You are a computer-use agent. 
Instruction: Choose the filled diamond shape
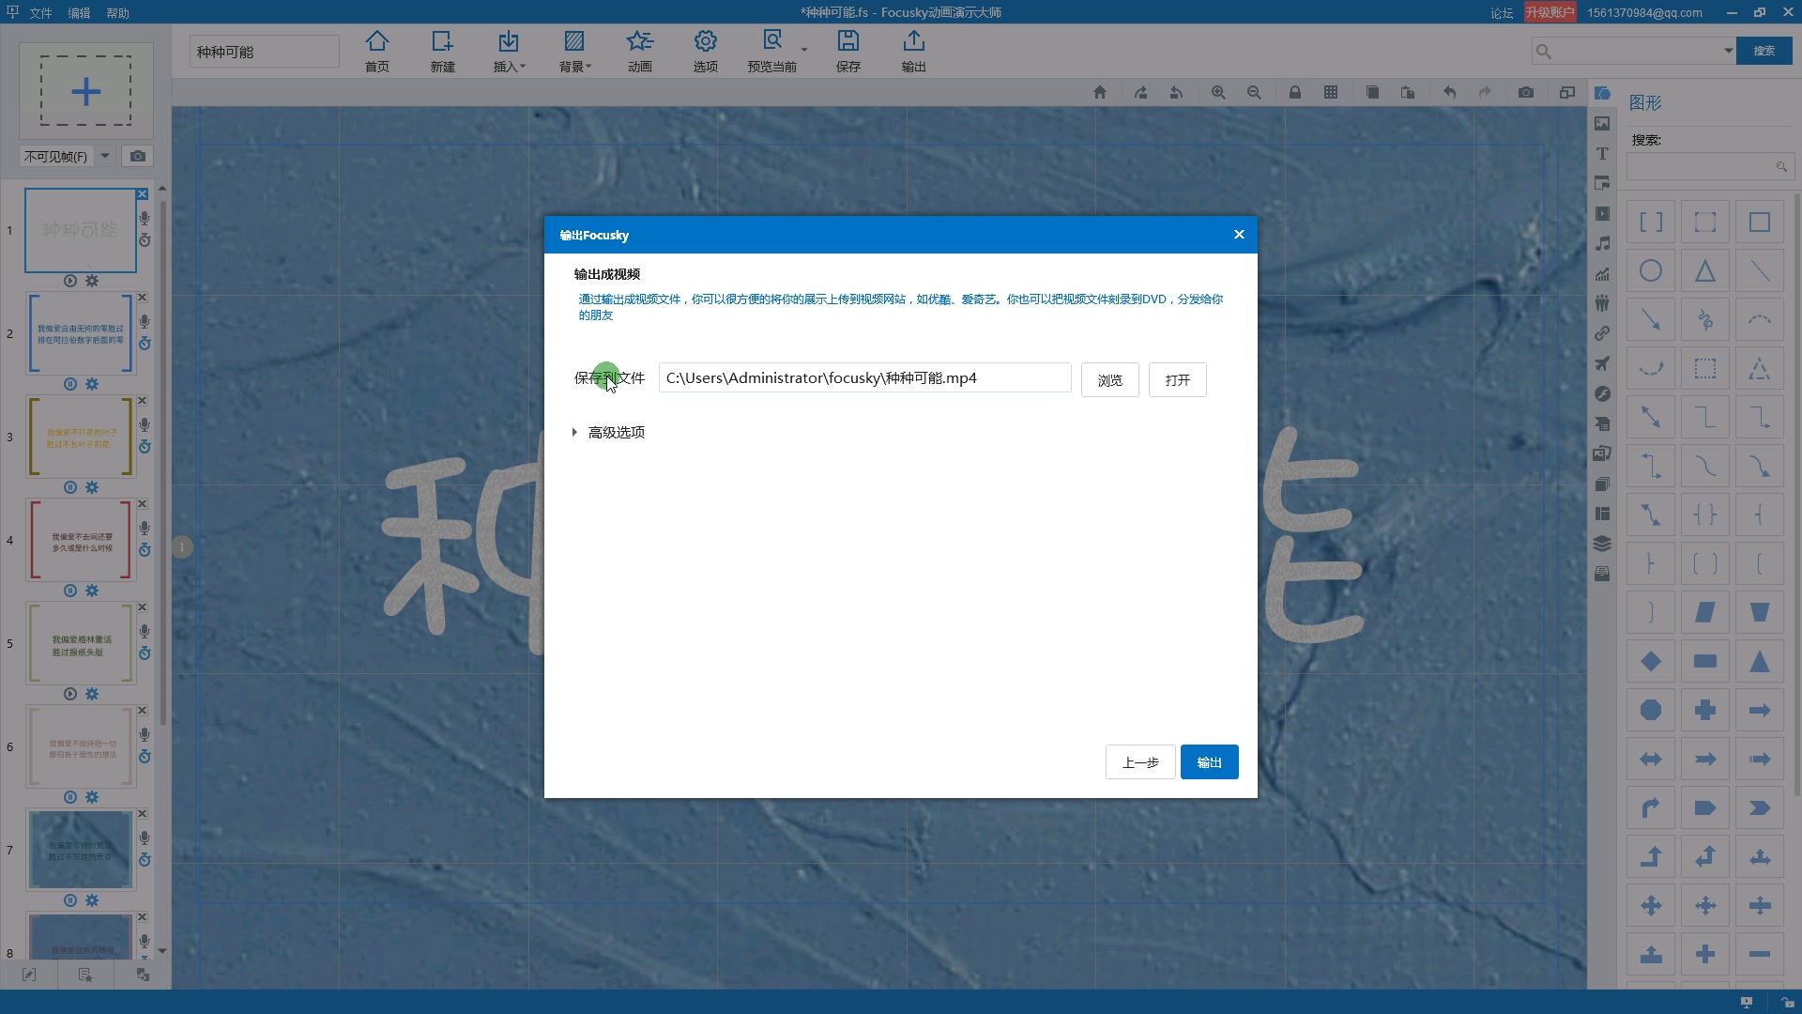pos(1651,662)
